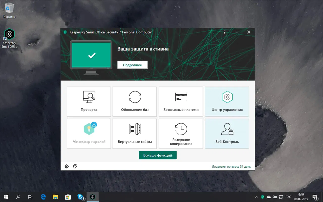
Task: Switch input language via РУС indicator
Action: pos(288,197)
